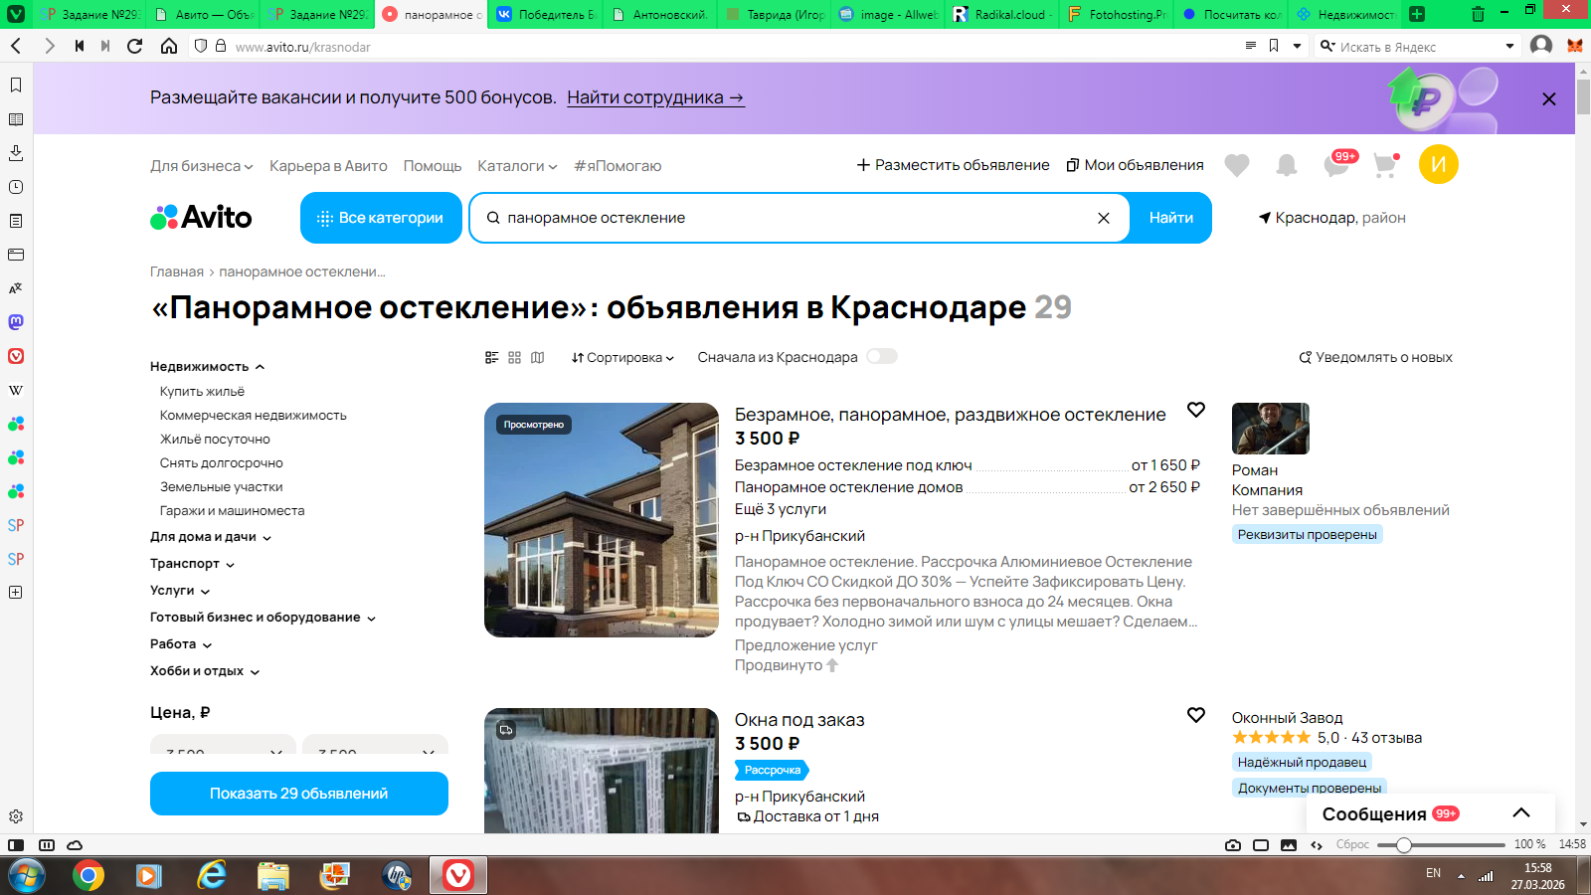Image resolution: width=1591 pixels, height=895 pixels.
Task: Close the purple vacancies banner
Action: pos(1548,99)
